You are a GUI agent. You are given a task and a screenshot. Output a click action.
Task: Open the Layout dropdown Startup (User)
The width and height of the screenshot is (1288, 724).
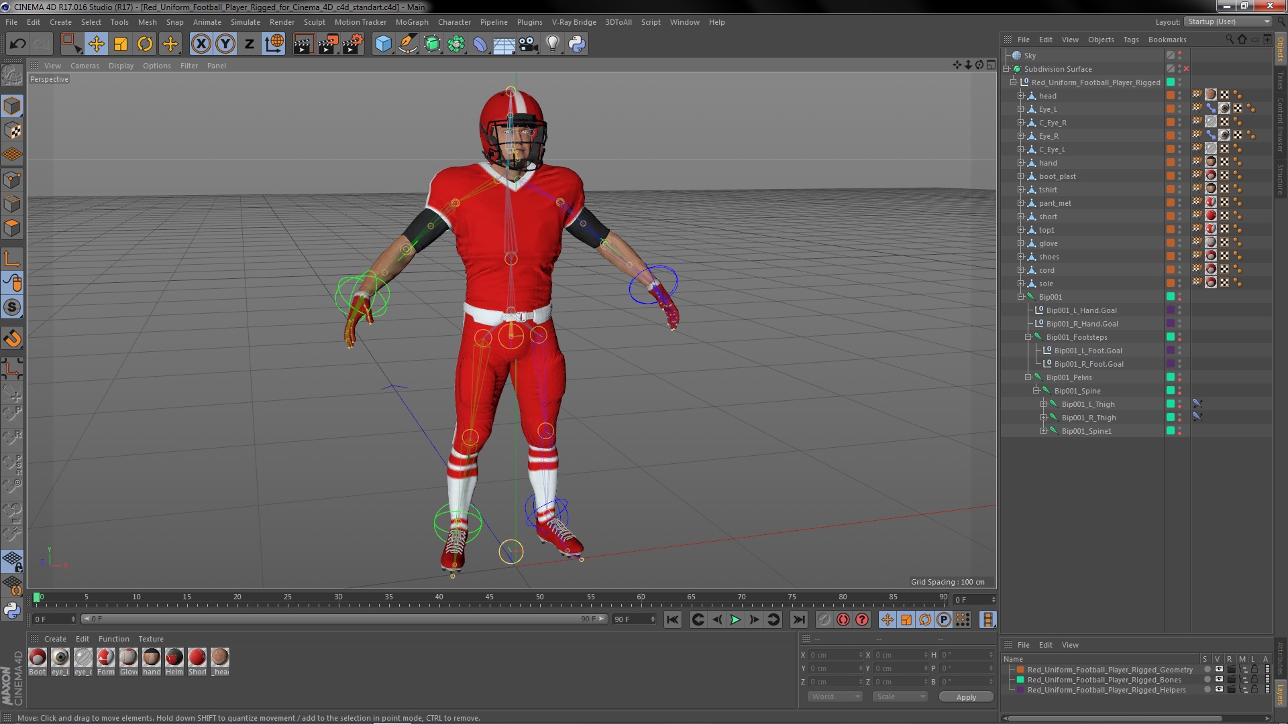coord(1227,21)
